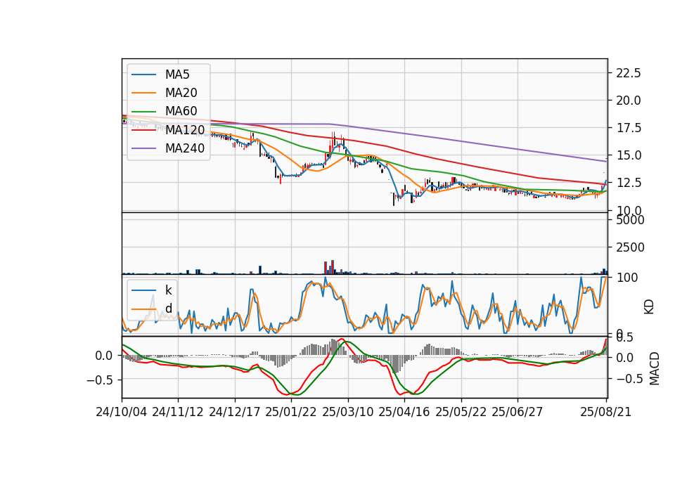675x485 pixels.
Task: Click the MA60 legend label
Action: tap(181, 112)
